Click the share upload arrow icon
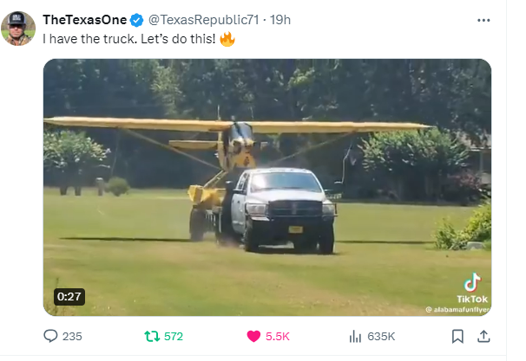526x361 pixels. 483,336
